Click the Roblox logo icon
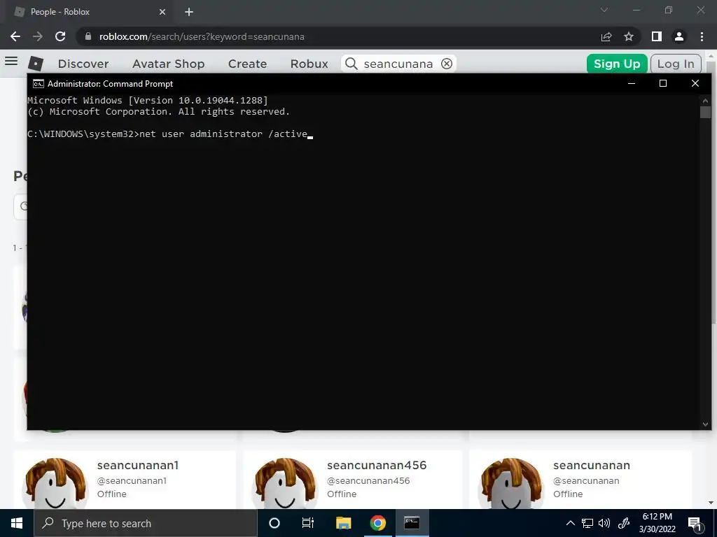This screenshot has height=537, width=717. coord(36,64)
